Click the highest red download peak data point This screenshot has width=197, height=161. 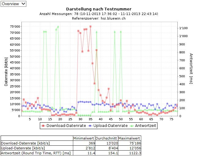(x=90, y=27)
